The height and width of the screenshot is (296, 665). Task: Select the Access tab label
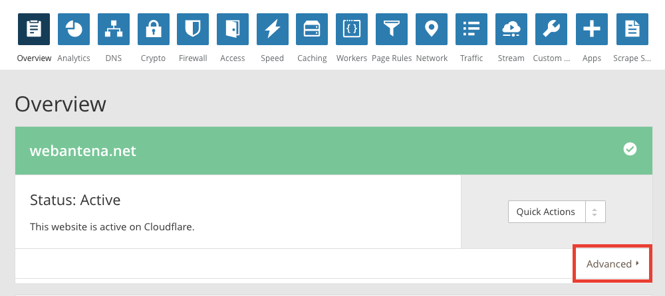click(232, 58)
